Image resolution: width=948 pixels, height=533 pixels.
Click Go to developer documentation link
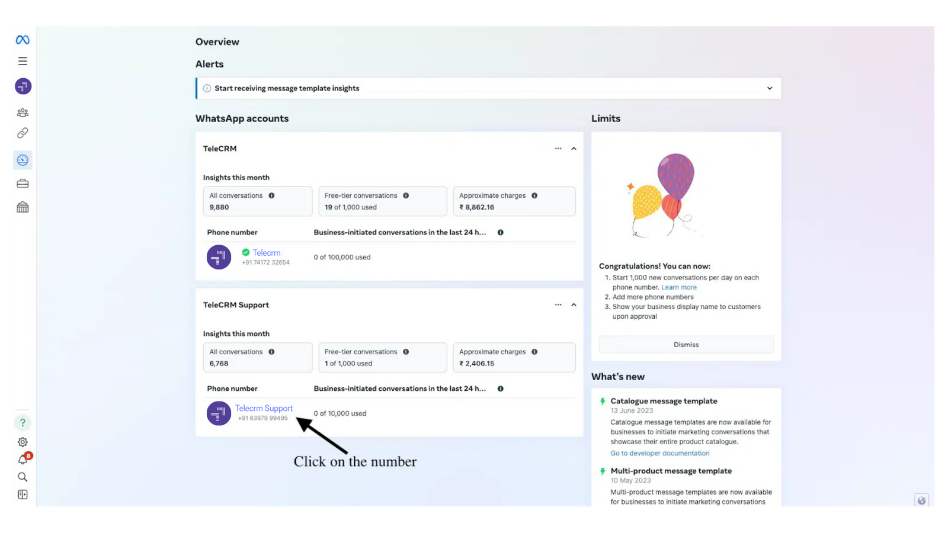(x=659, y=454)
